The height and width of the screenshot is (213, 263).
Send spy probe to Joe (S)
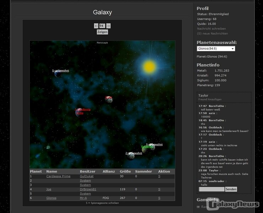point(159,189)
